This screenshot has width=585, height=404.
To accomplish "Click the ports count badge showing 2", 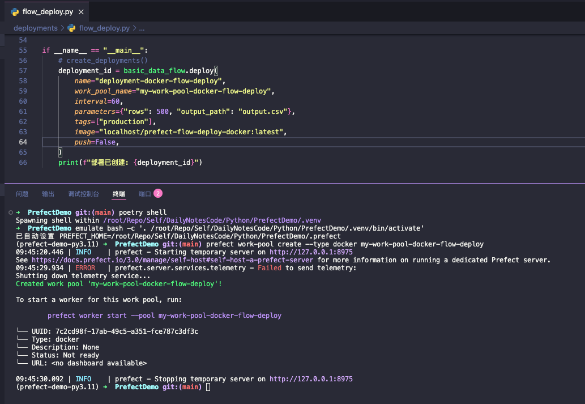I will coord(158,193).
